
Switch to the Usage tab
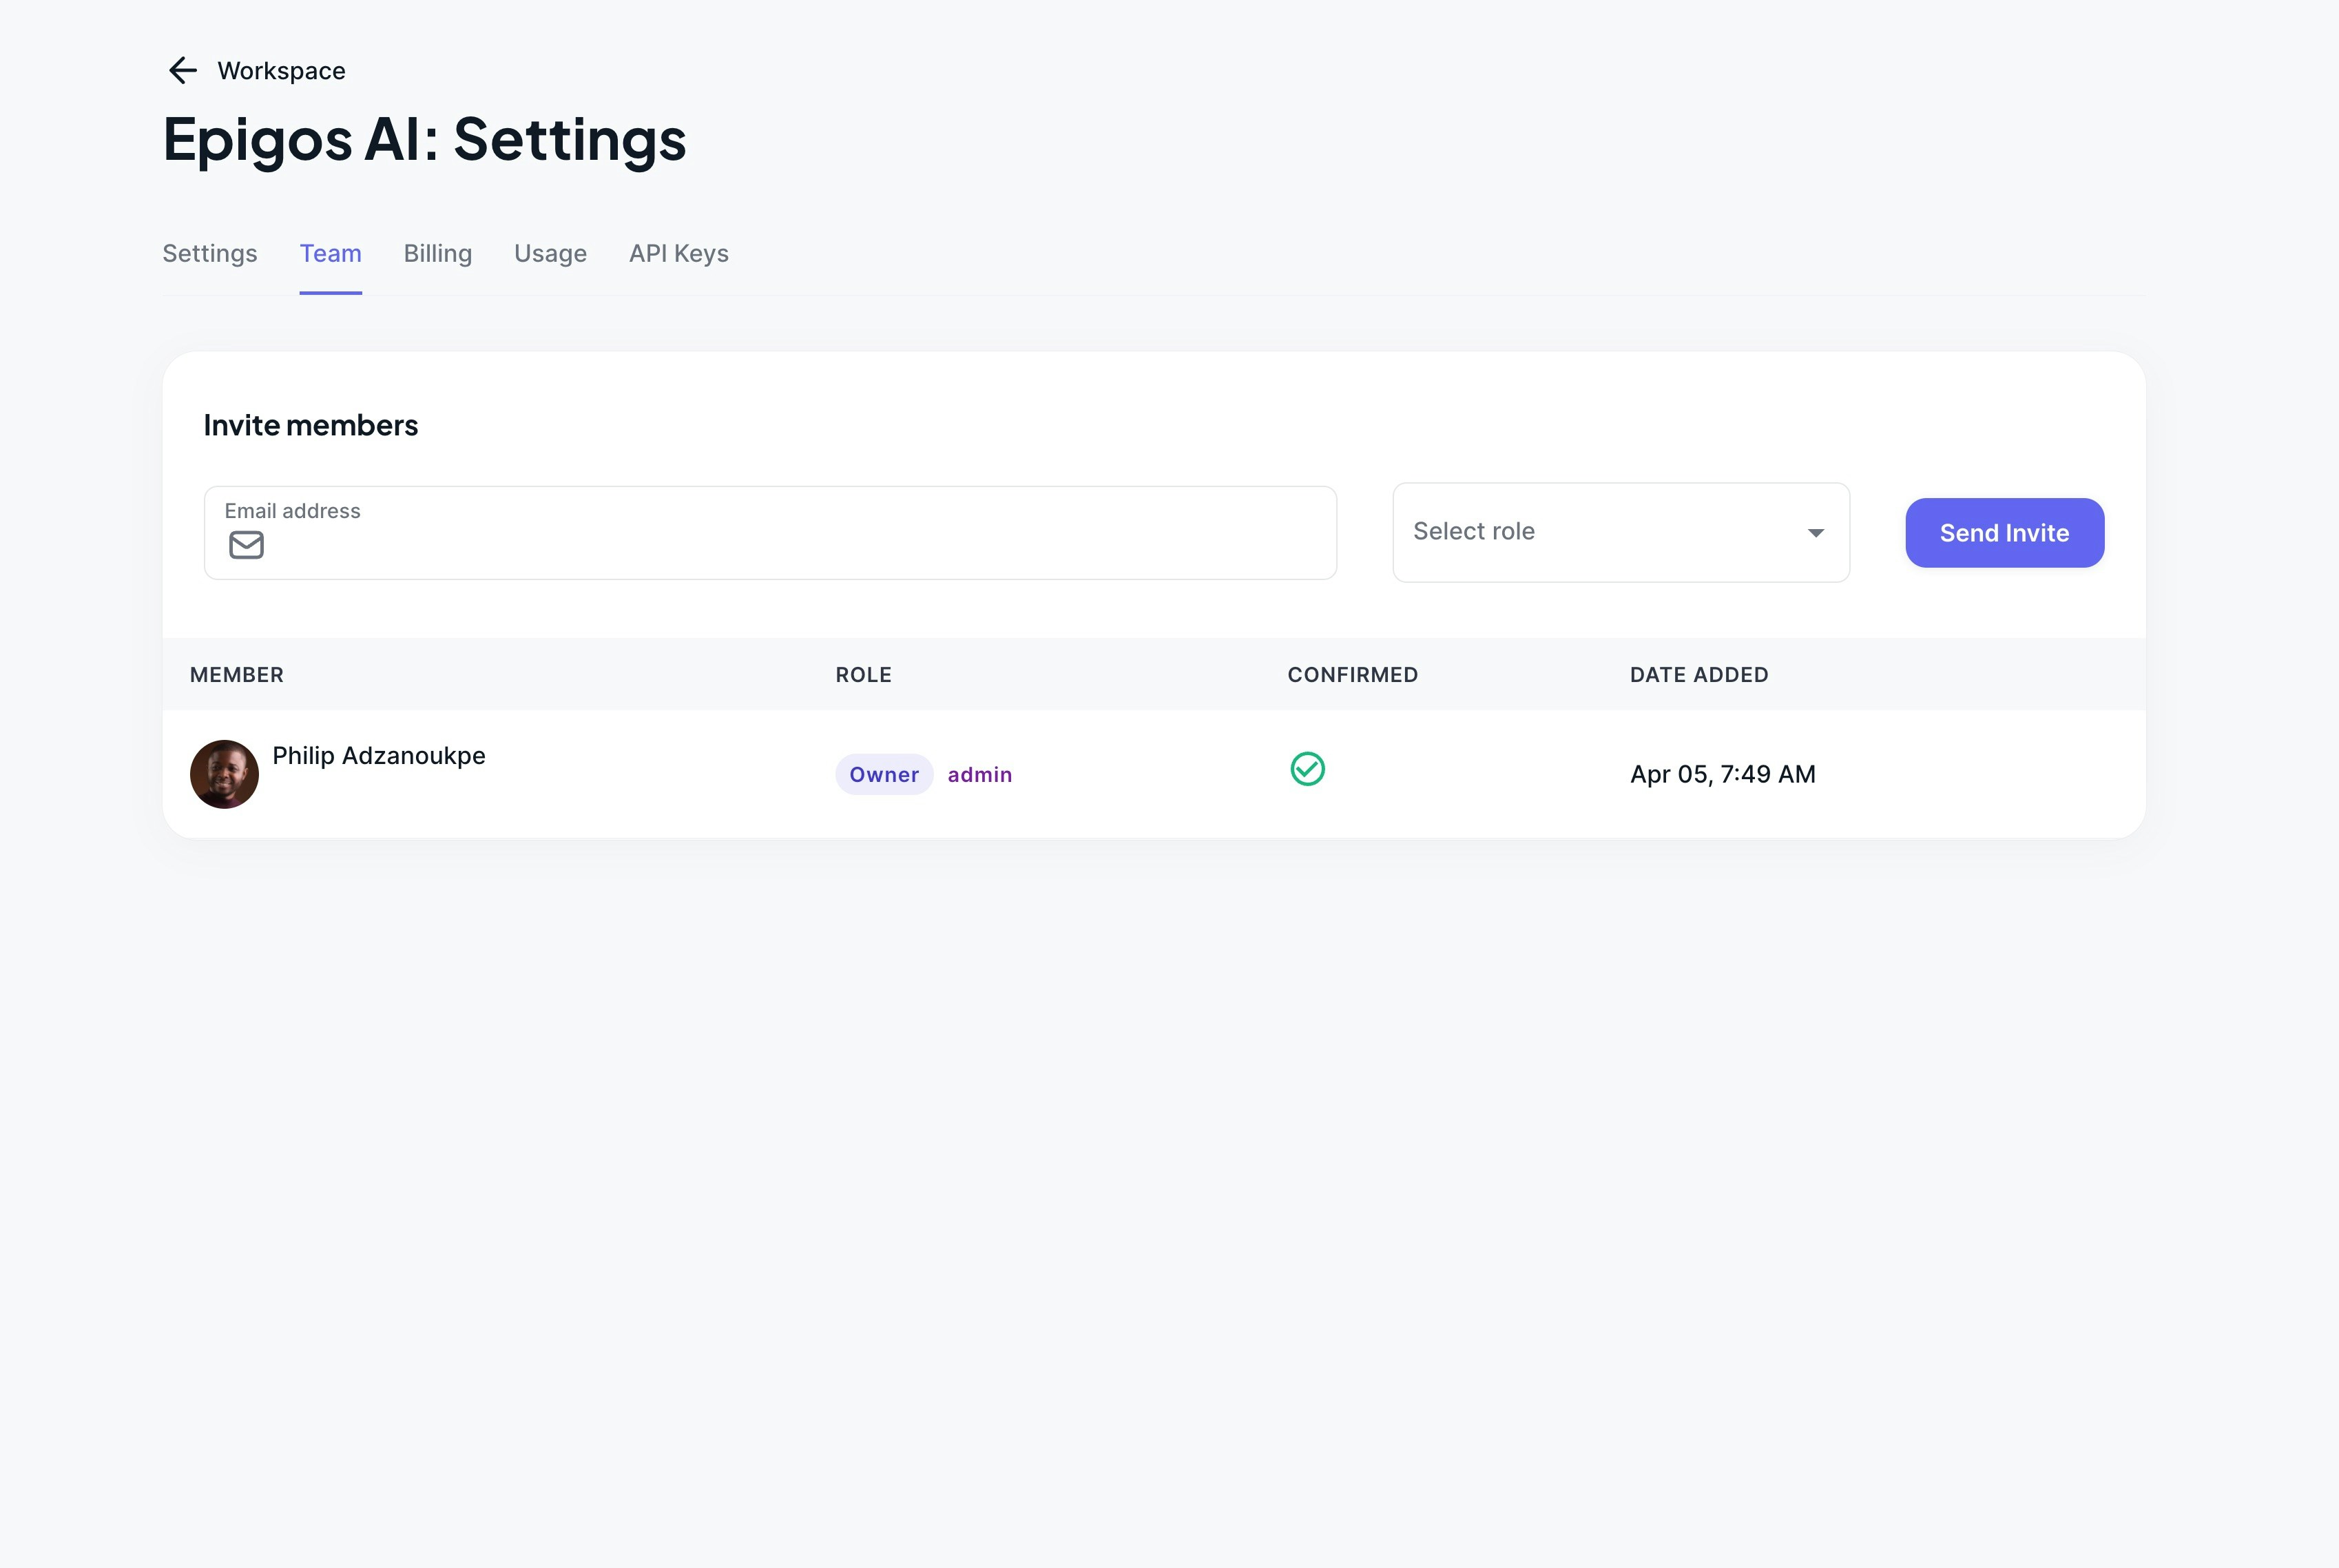550,253
